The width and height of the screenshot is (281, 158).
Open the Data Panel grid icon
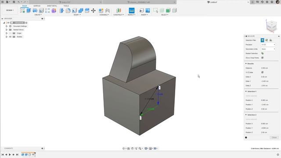[x=3, y=2]
